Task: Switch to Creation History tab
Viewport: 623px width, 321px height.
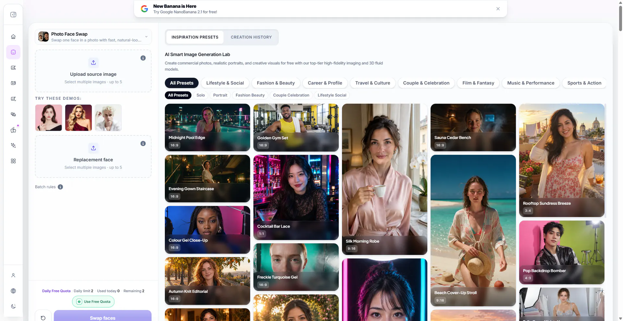Action: click(x=251, y=37)
